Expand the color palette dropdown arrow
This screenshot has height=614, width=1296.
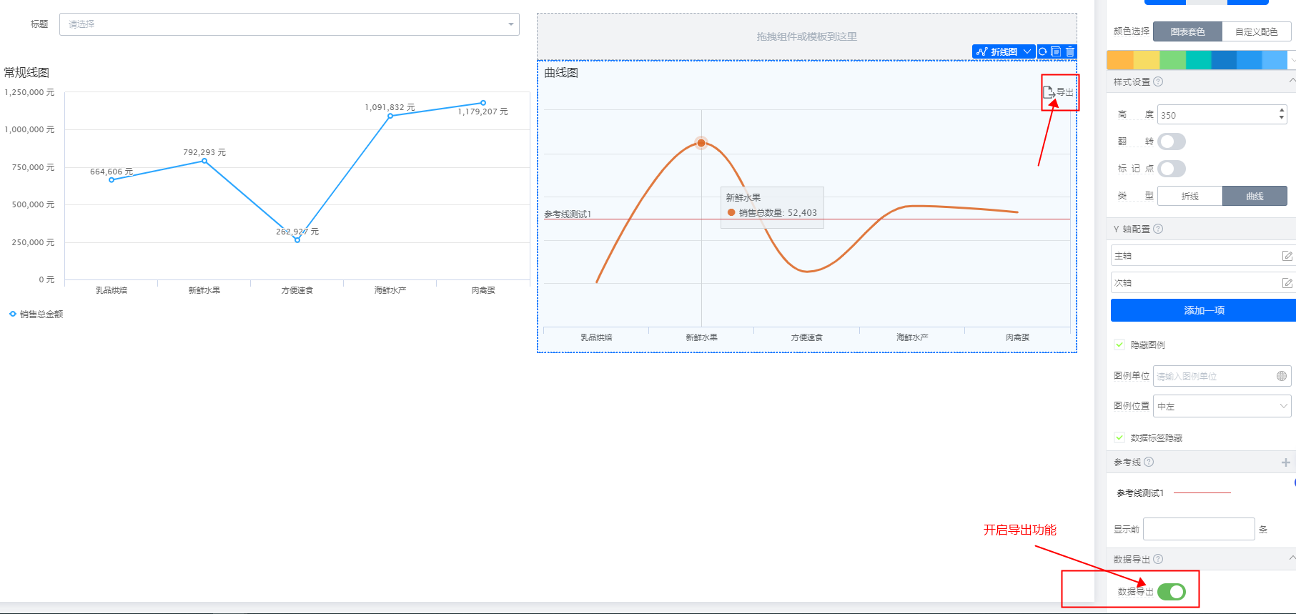pyautogui.click(x=1292, y=60)
